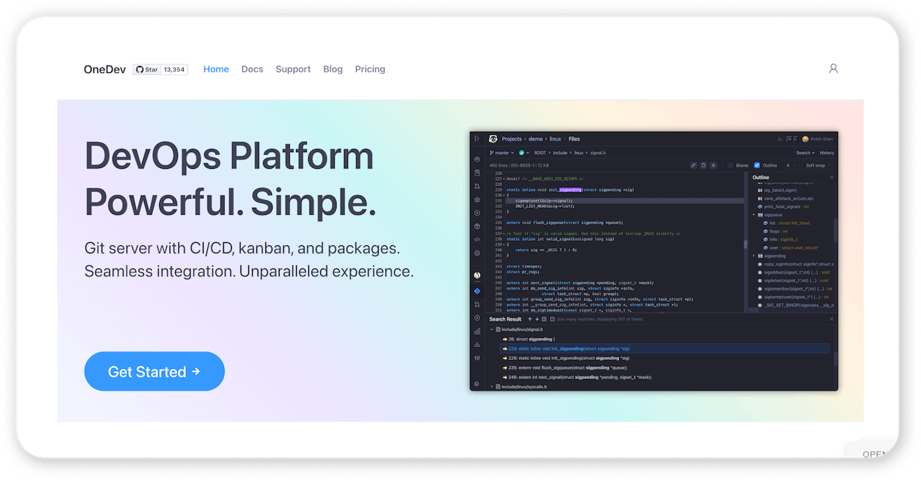Open the code brackets icon in the sidebar
Viewport: 921px width, 480px height.
click(x=477, y=240)
